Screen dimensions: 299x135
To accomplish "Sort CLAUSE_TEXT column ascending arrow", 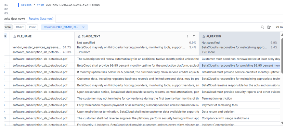I will [x=194, y=36].
